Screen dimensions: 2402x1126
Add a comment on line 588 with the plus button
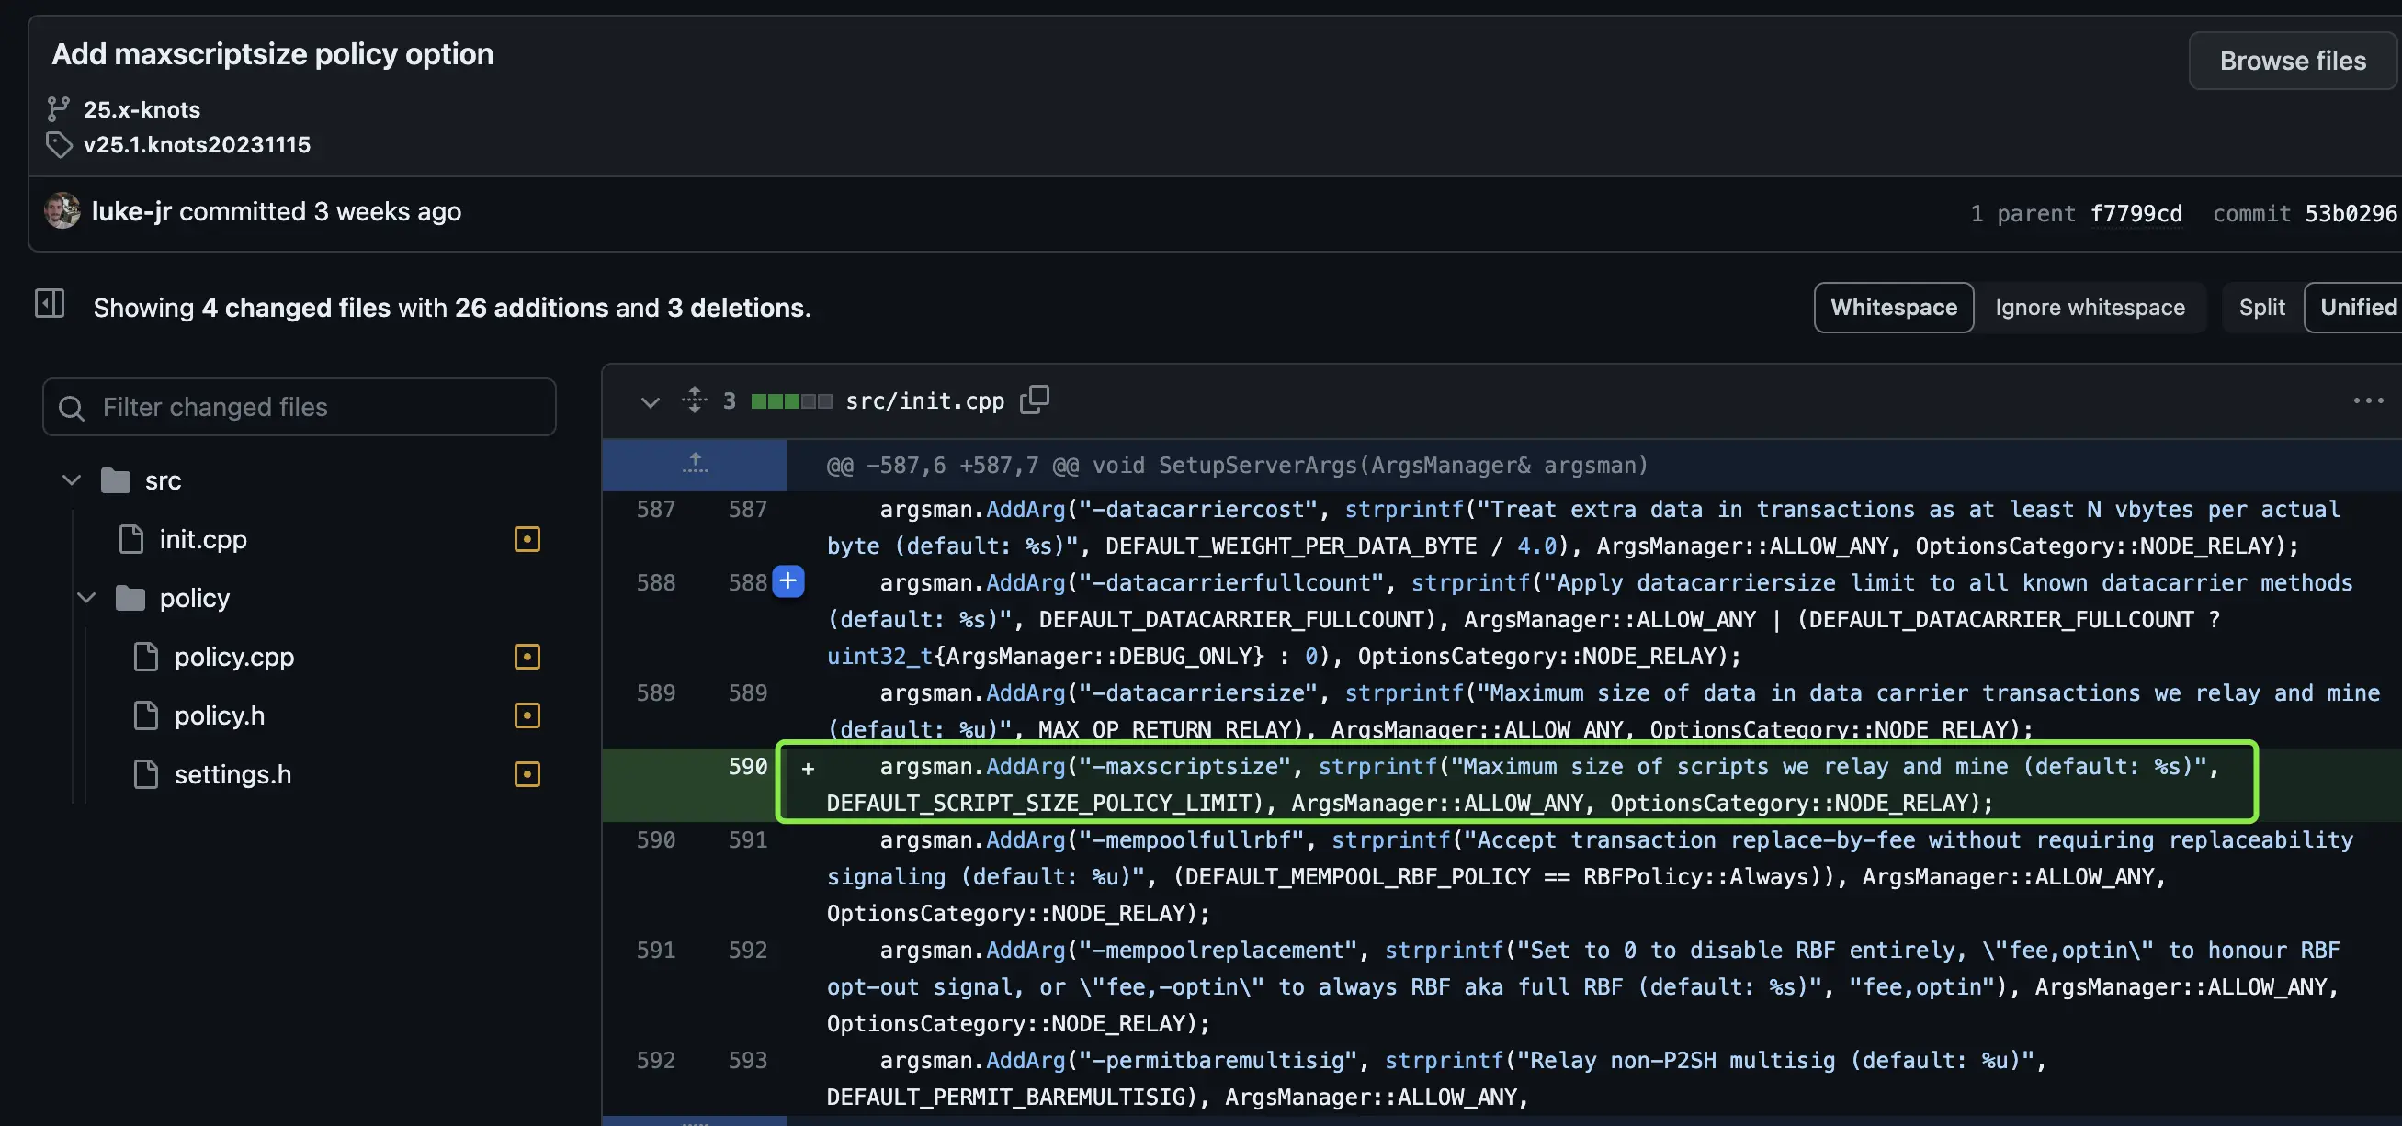click(x=787, y=581)
